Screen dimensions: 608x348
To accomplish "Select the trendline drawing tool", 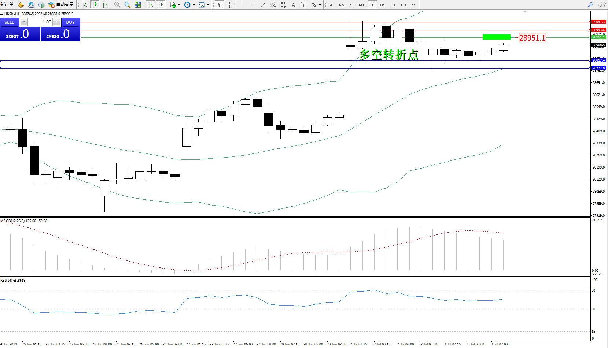I will 263,5.
